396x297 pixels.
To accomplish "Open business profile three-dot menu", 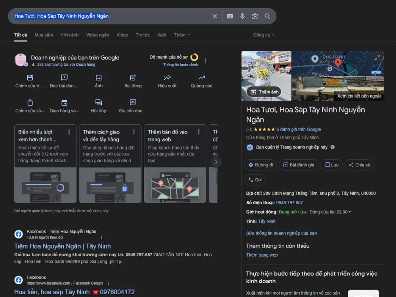I will point(206,61).
